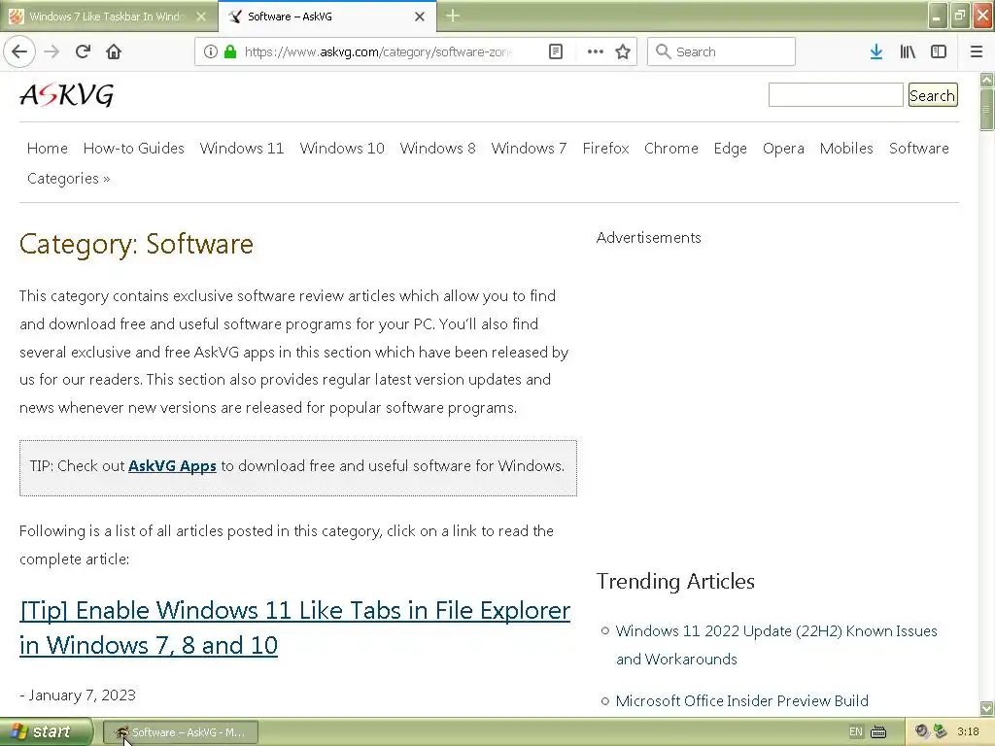Click the AskVG Search button

(x=932, y=95)
